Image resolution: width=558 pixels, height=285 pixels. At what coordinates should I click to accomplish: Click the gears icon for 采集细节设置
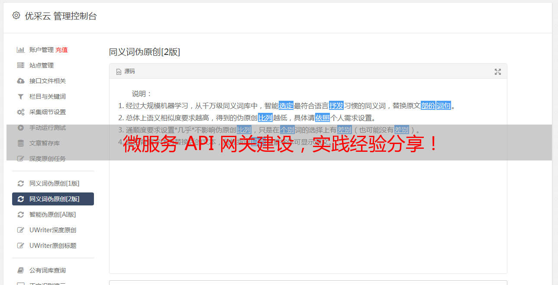(x=20, y=112)
